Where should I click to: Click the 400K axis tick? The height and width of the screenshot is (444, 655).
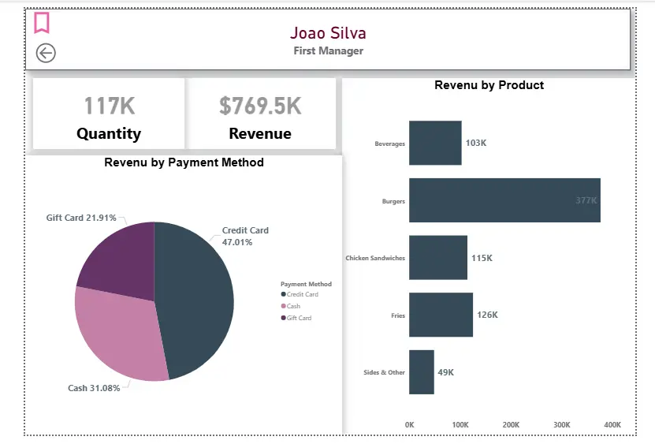tap(612, 425)
